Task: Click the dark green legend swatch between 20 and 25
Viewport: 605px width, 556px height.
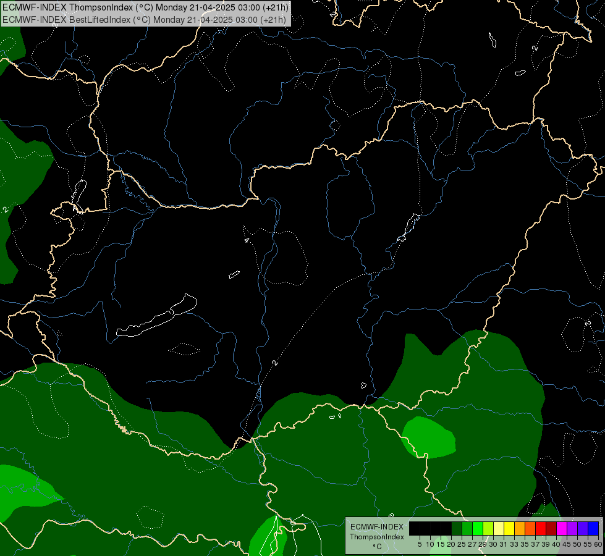Action: [457, 528]
